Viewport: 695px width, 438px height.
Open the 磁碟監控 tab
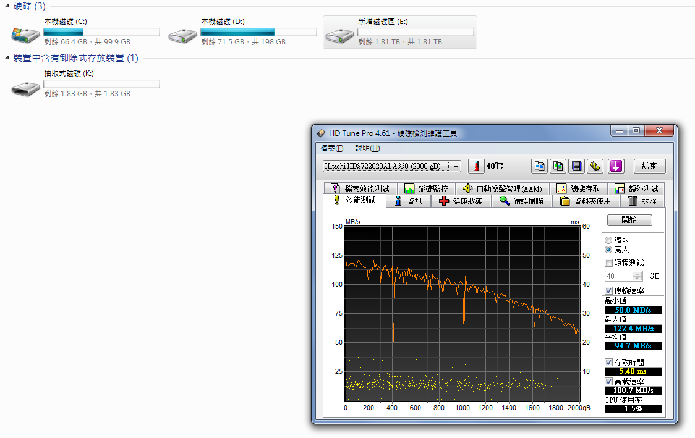coord(427,188)
